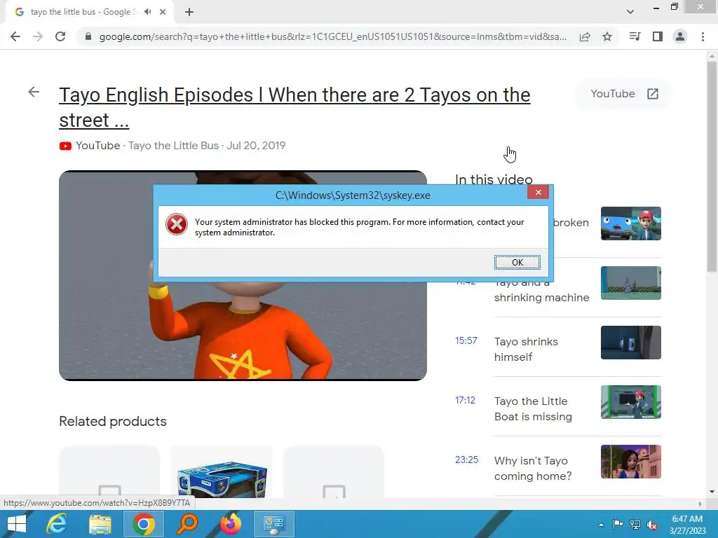Jump to 23:25 timestamp

tap(466, 460)
